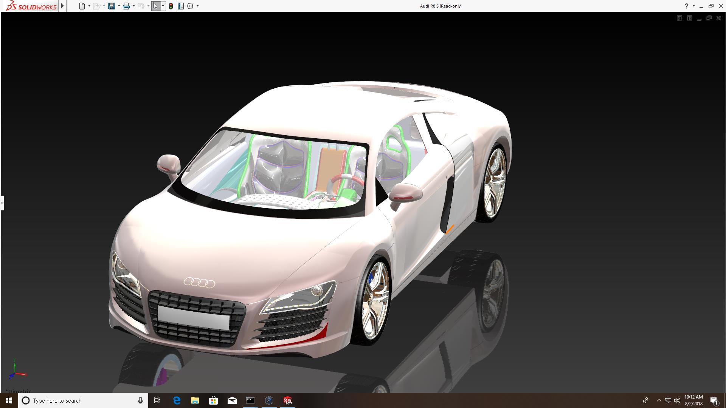Expand the Select tool dropdown arrow

[163, 6]
